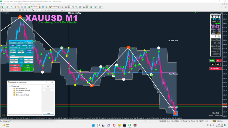Select the Cursor arrow tool
The width and height of the screenshot is (228, 128).
point(2,10)
